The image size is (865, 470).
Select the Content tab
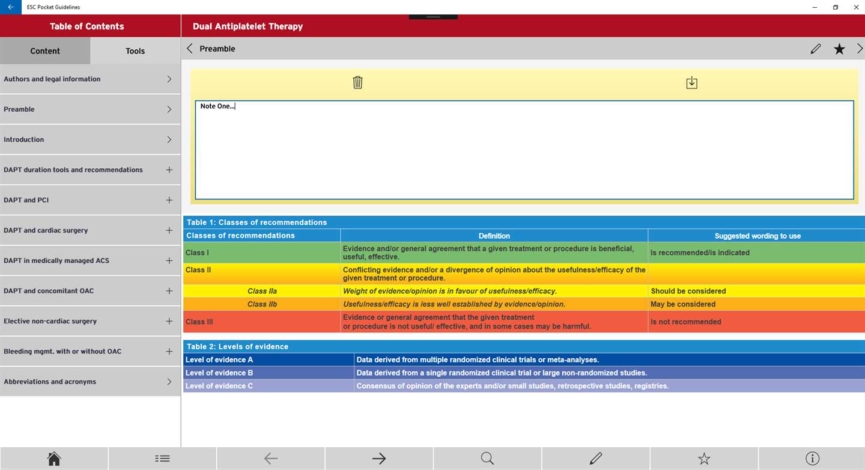45,51
